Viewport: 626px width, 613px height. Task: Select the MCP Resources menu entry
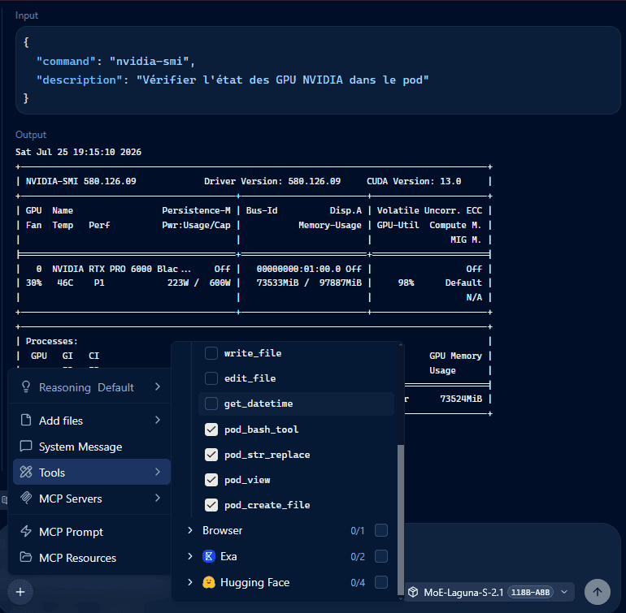click(92, 557)
